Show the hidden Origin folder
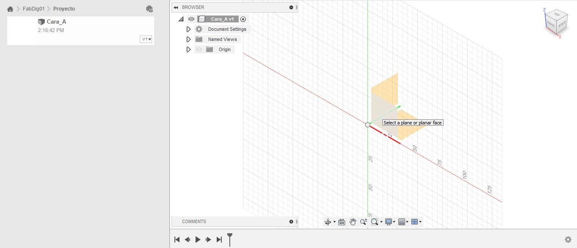Viewport: 577px width, 248px height. click(199, 49)
